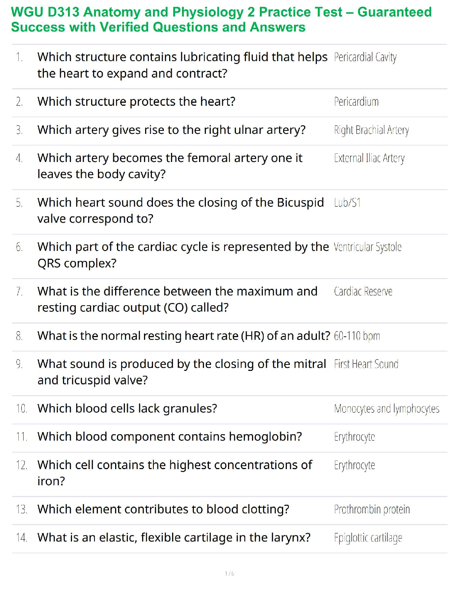Screen dimensions: 459x594
Task: Click the "External Iliac Artery" answer text
Action: click(369, 158)
